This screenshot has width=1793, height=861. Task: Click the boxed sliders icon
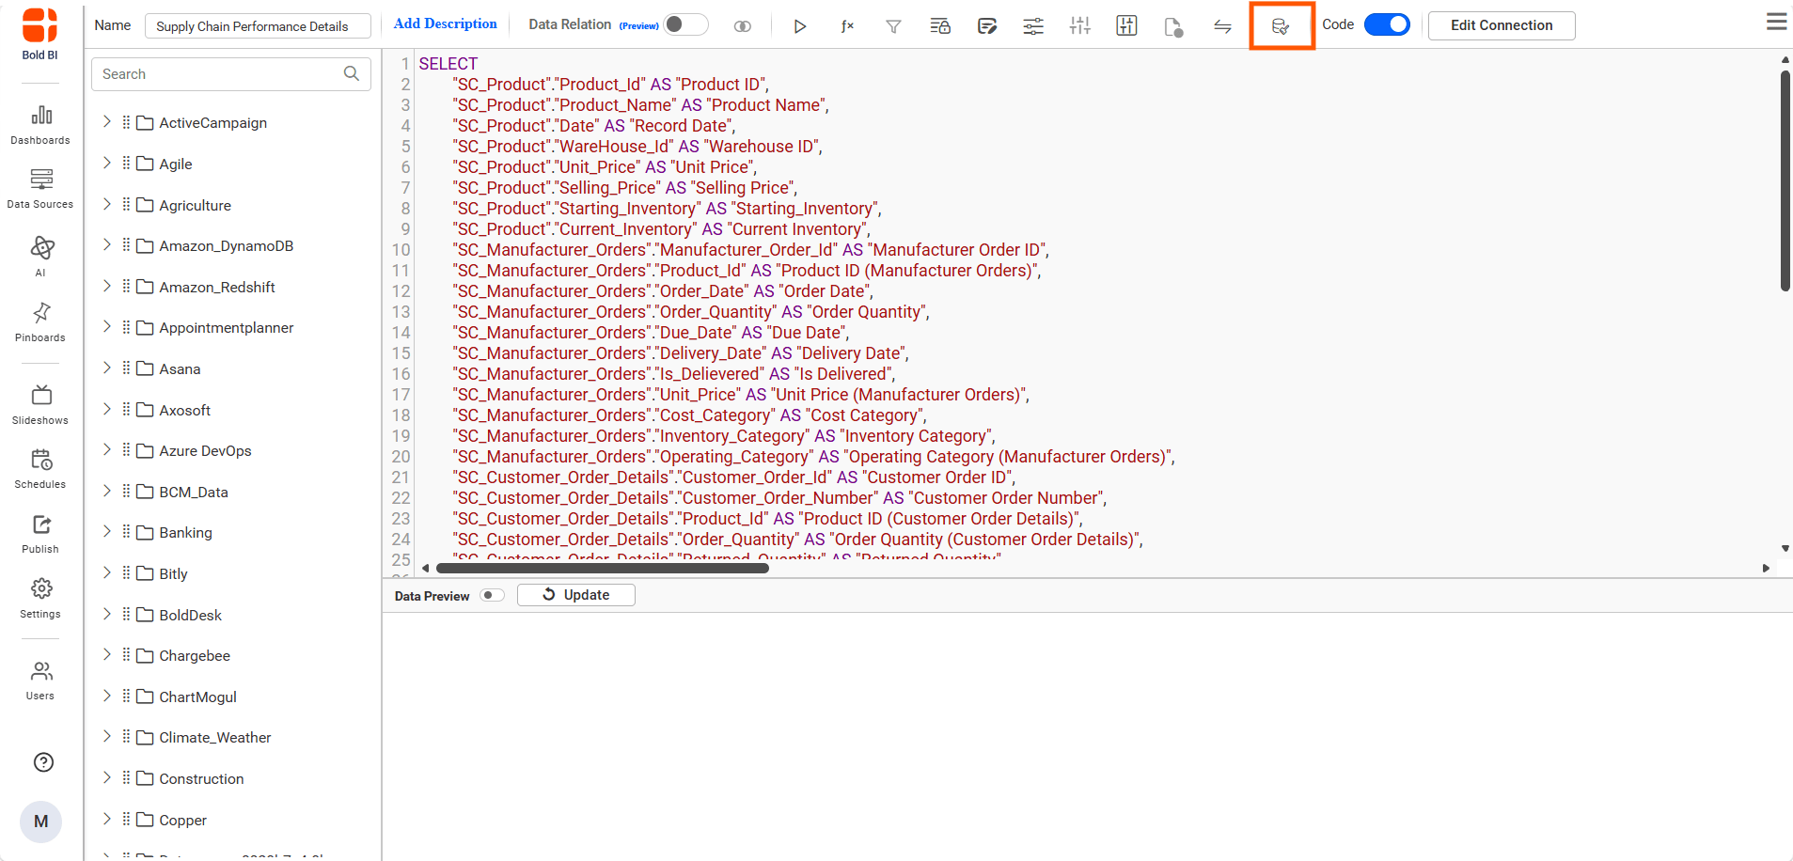coord(1126,26)
